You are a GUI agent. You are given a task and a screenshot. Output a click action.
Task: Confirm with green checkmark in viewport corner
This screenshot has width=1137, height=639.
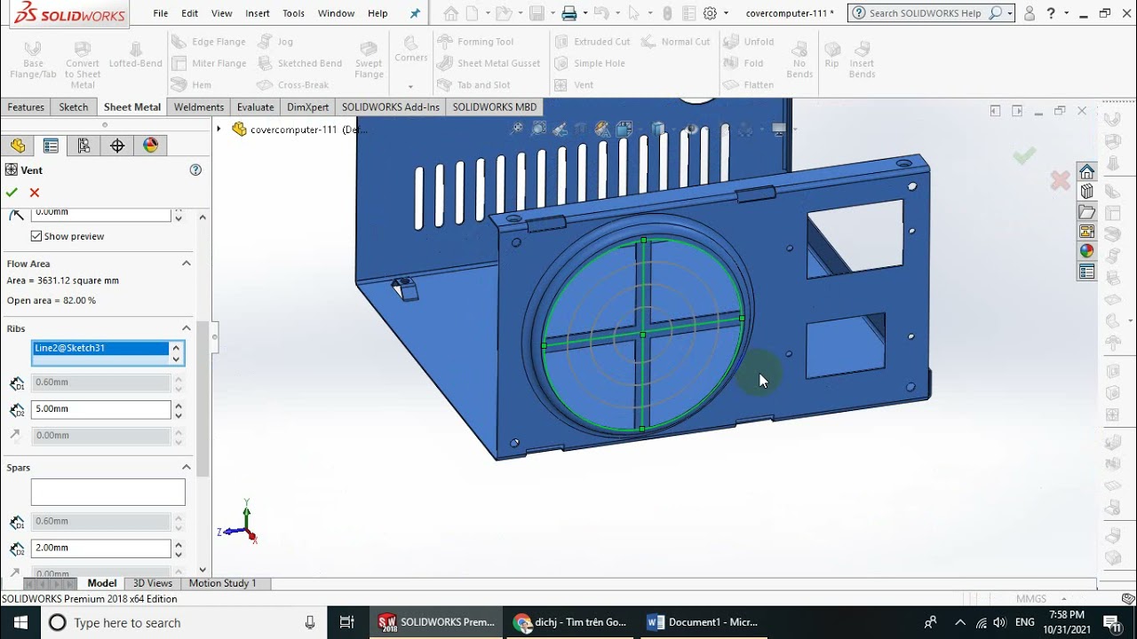coord(1024,156)
